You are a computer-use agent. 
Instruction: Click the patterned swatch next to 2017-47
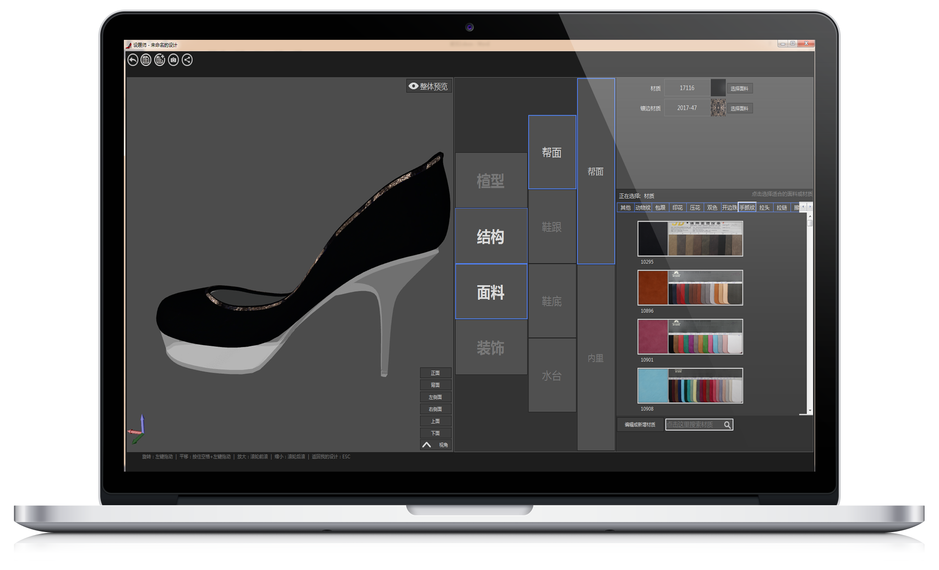(718, 108)
